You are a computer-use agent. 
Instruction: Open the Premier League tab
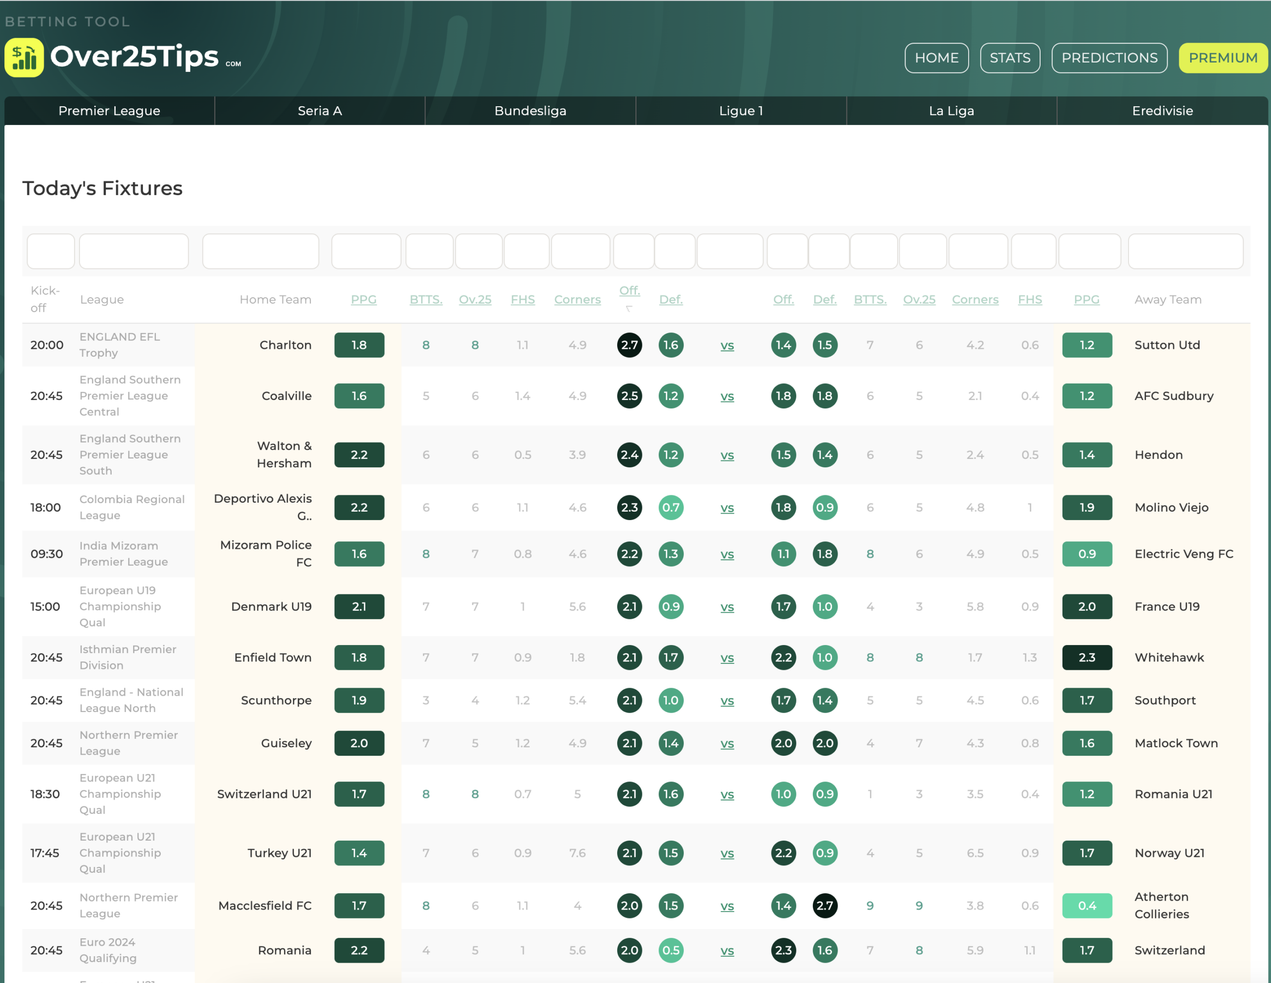[x=109, y=111]
